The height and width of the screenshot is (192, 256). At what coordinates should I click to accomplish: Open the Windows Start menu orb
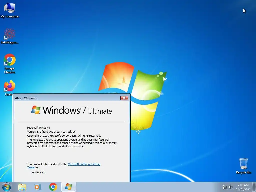6,187
